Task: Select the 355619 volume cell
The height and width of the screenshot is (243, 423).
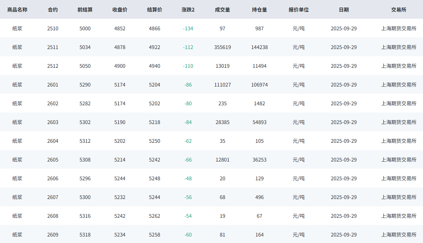Action: tap(222, 47)
